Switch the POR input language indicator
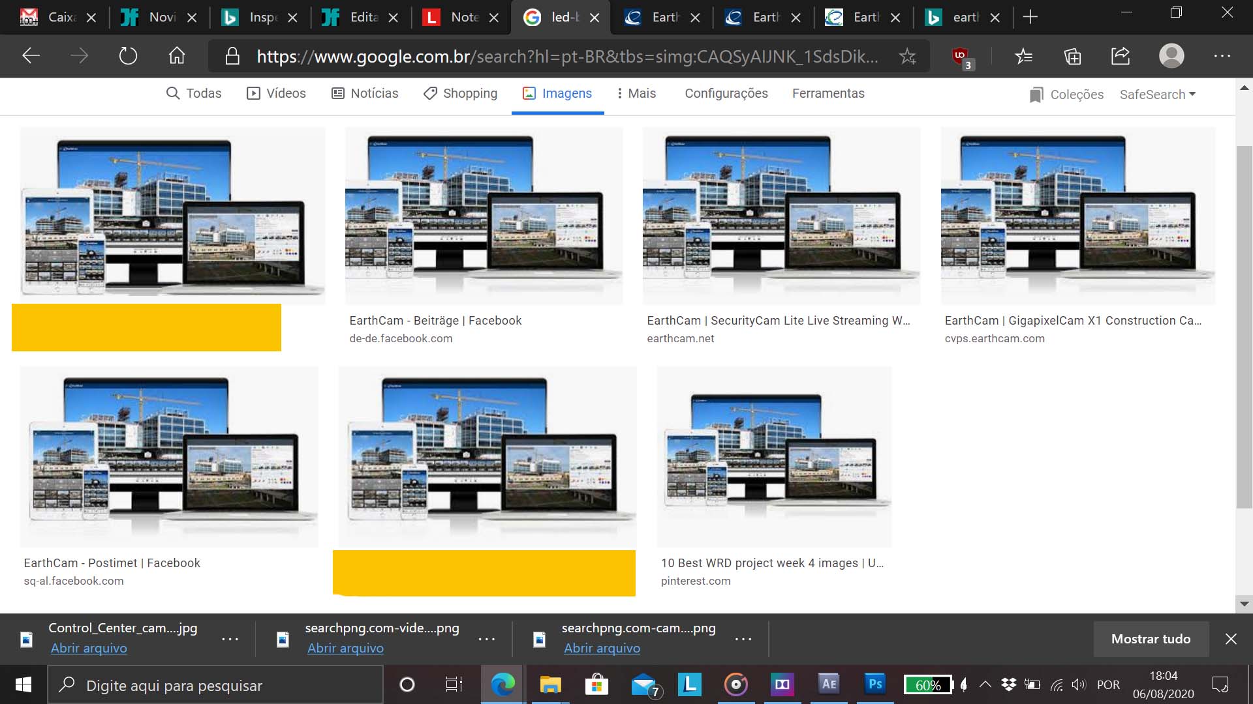 click(x=1108, y=685)
